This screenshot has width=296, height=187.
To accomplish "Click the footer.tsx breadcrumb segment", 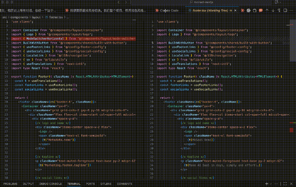I will [56, 17].
